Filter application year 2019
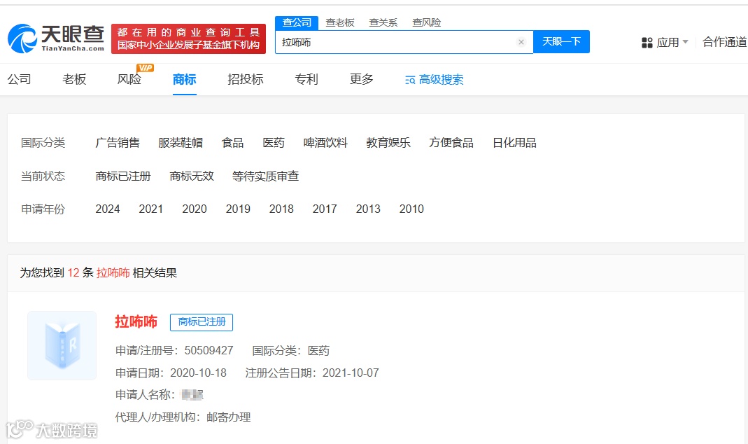Image resolution: width=748 pixels, height=444 pixels. 238,209
